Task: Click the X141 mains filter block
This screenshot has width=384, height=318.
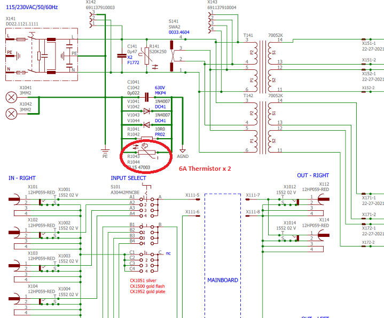Action: (42, 54)
